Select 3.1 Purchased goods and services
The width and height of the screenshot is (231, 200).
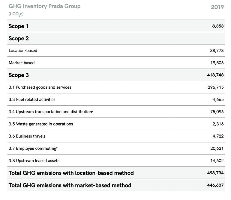40,87
